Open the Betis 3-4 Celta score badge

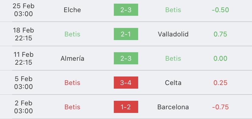[126, 83]
